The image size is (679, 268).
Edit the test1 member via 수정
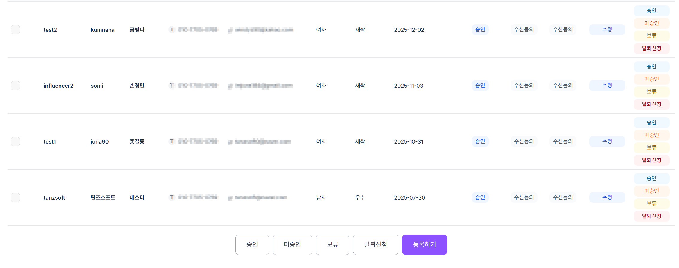point(607,141)
